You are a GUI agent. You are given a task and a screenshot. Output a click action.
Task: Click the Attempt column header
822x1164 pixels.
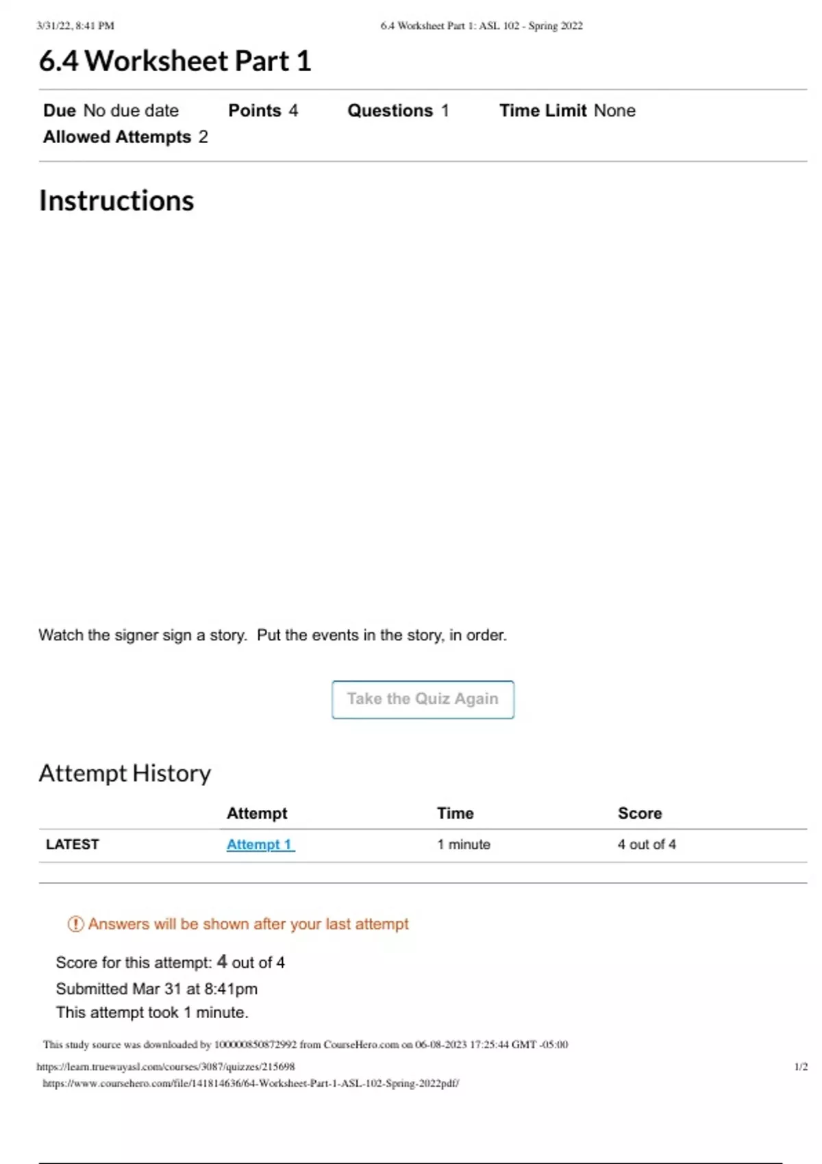(x=257, y=813)
